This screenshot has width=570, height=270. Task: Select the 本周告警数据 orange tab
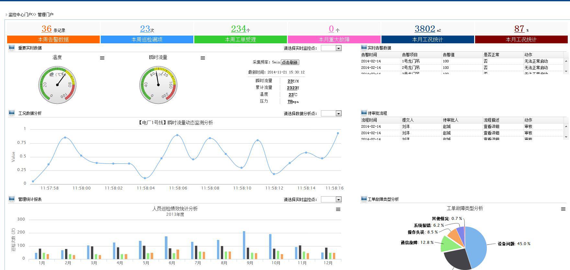point(53,39)
